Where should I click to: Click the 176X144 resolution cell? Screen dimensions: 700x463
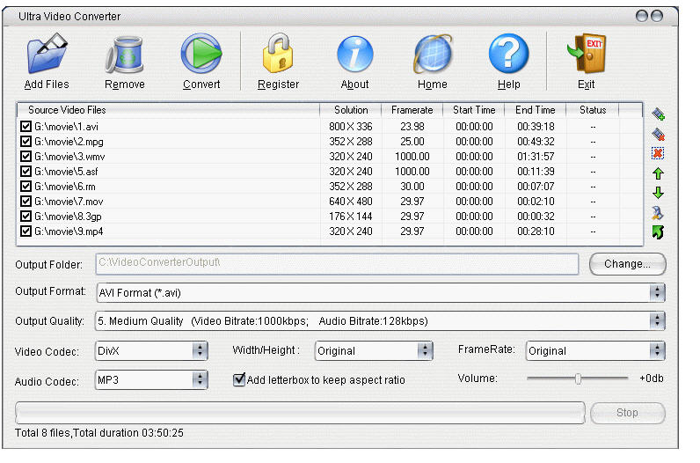point(351,217)
